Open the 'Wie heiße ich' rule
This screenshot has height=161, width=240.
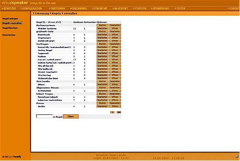point(115,69)
